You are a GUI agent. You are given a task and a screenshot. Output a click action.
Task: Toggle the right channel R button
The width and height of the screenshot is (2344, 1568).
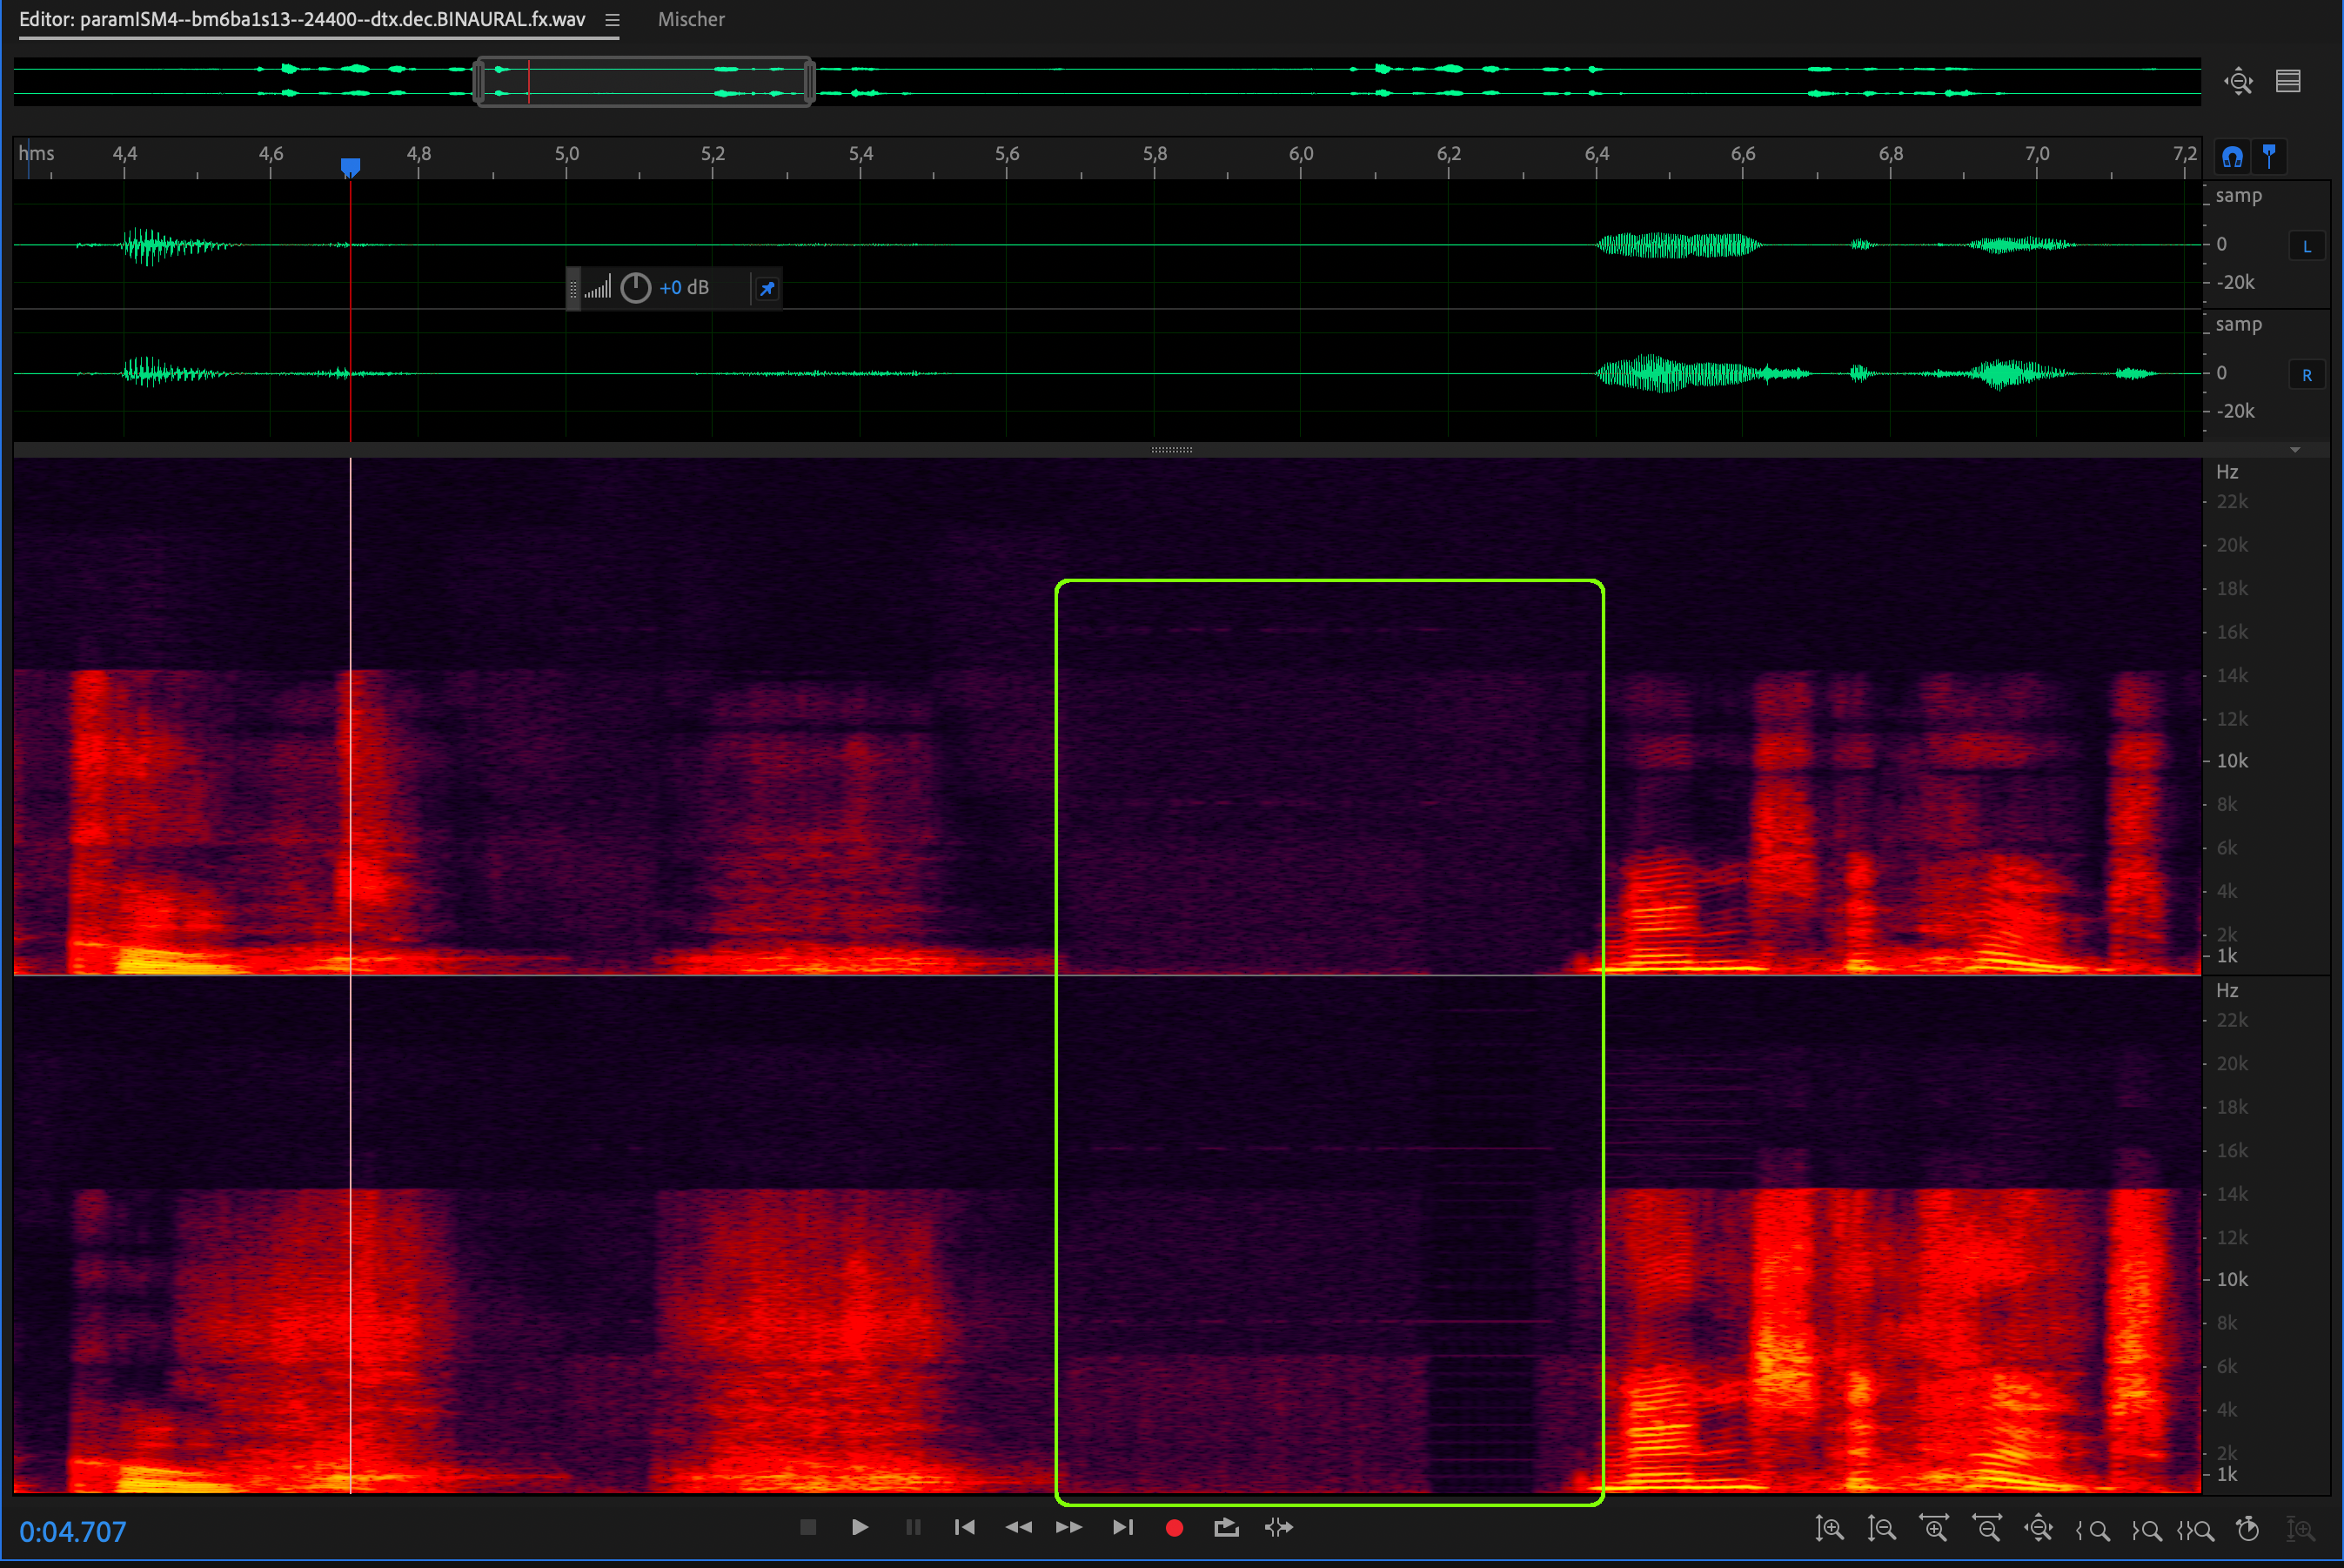point(2307,375)
